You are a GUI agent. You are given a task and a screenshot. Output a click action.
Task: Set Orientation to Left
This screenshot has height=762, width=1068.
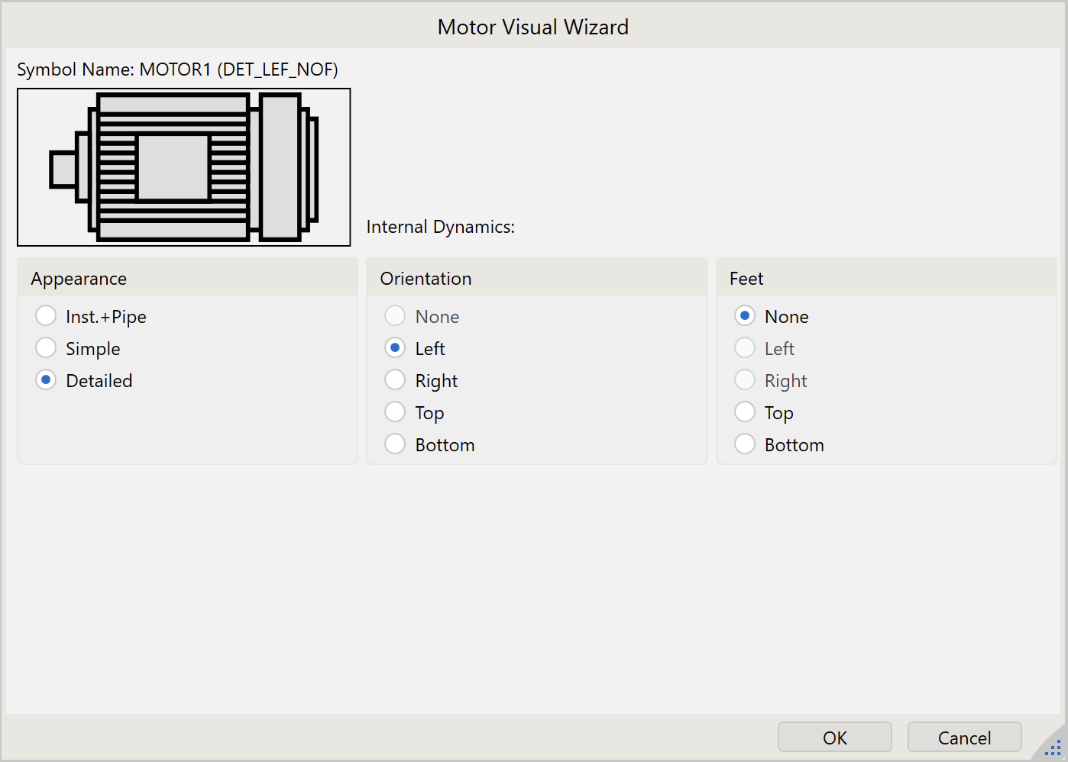[396, 348]
